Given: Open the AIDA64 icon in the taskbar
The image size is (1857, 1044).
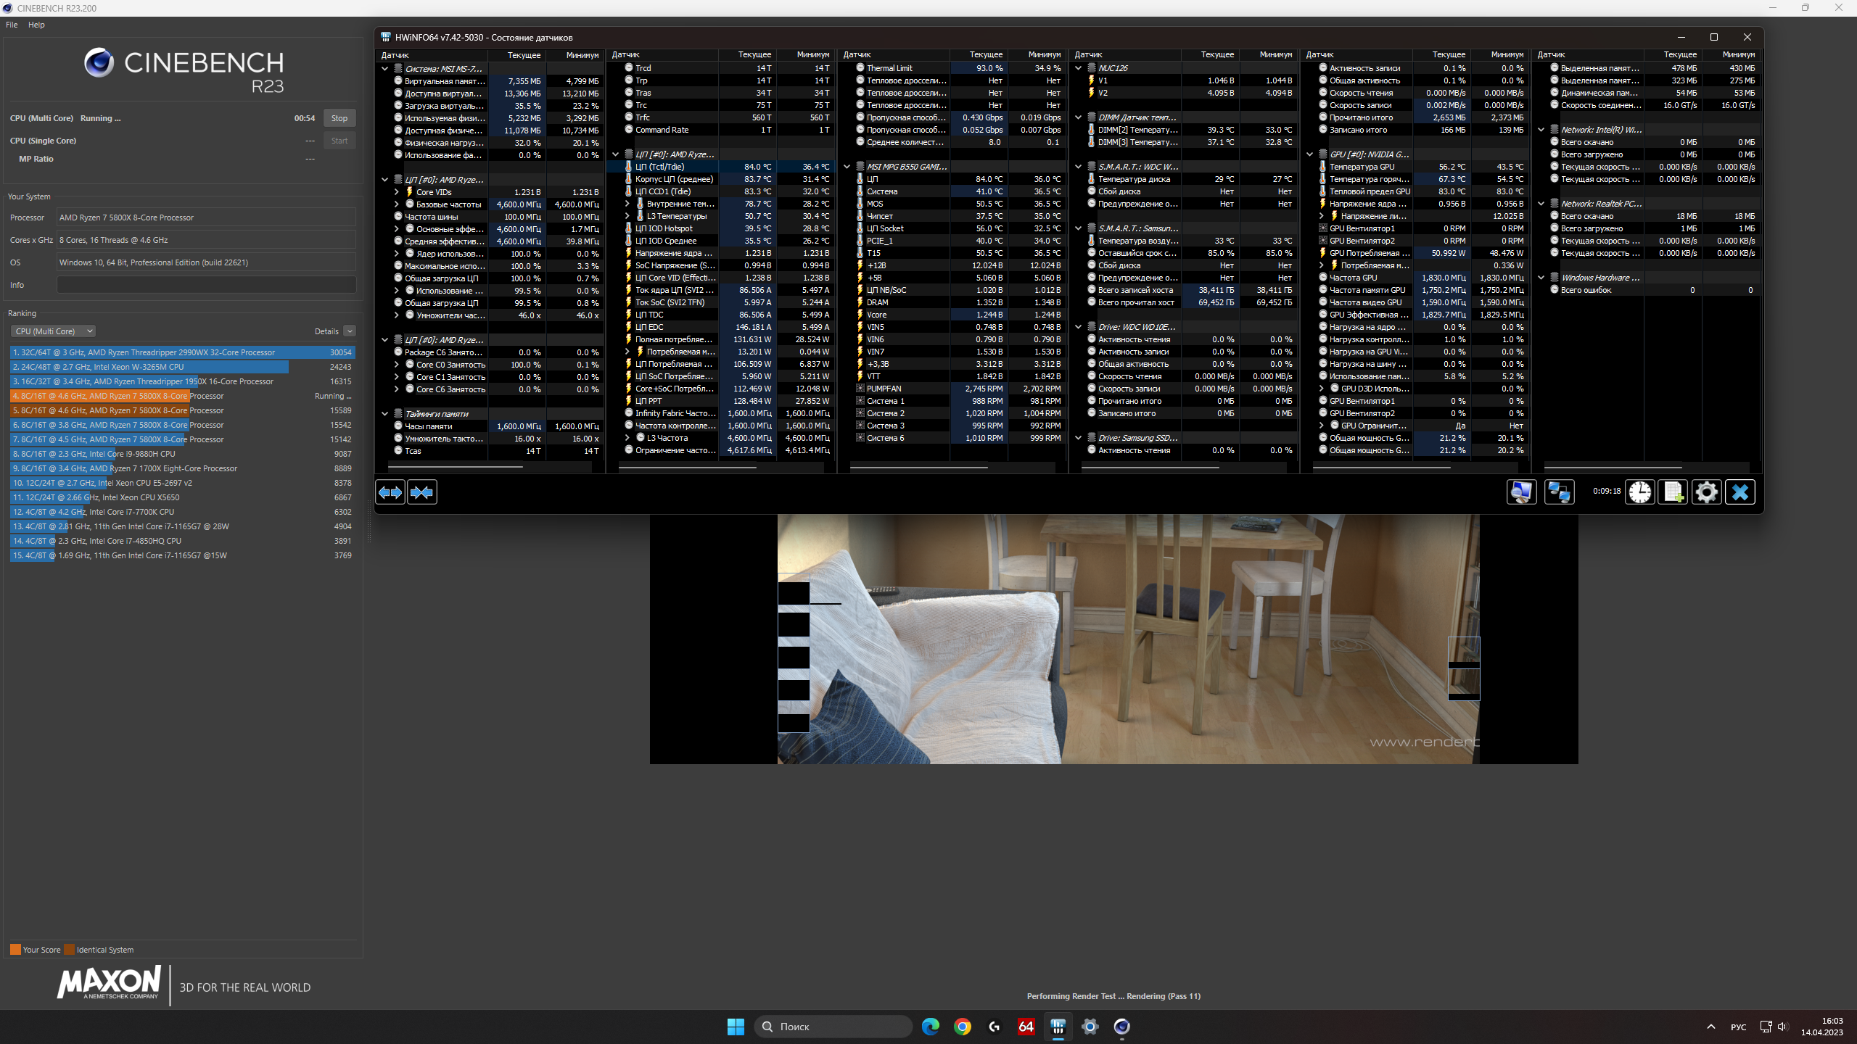Looking at the screenshot, I should (1026, 1027).
